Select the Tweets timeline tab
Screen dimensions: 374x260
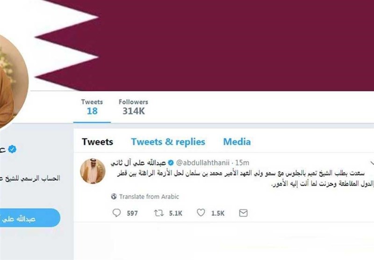[97, 142]
